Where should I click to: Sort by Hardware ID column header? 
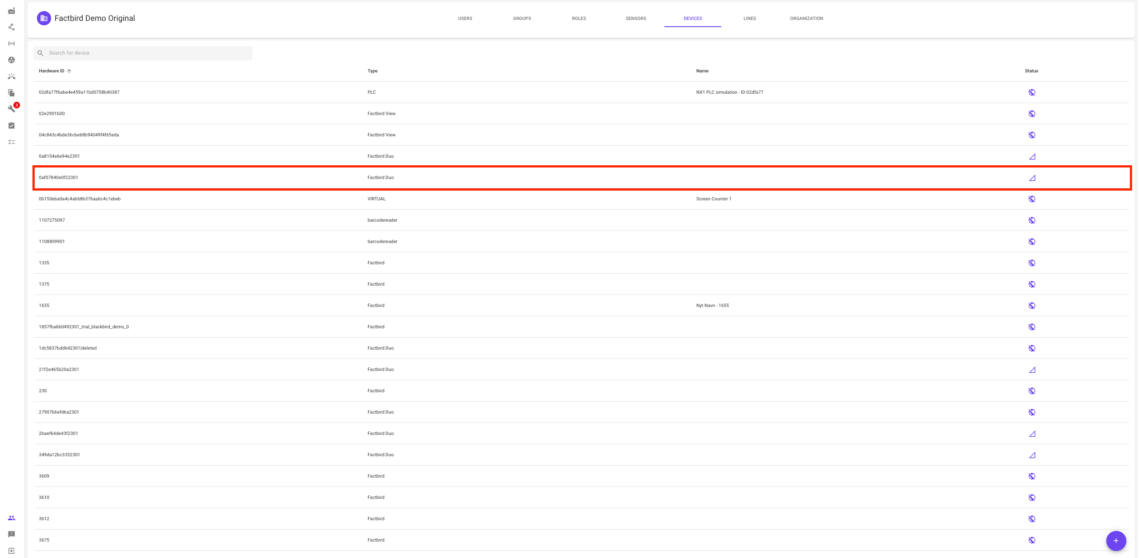pyautogui.click(x=52, y=71)
